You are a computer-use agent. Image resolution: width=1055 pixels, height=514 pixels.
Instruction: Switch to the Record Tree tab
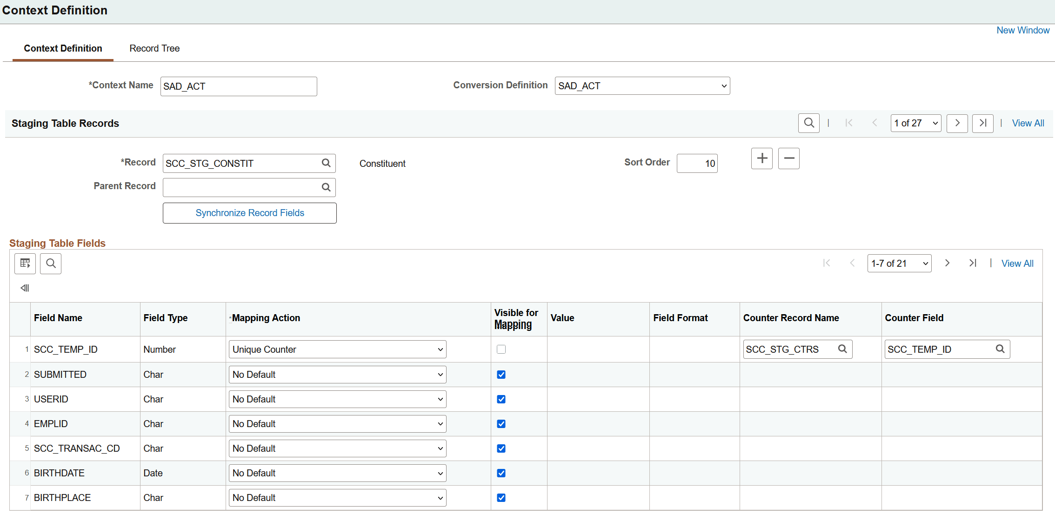pos(154,48)
